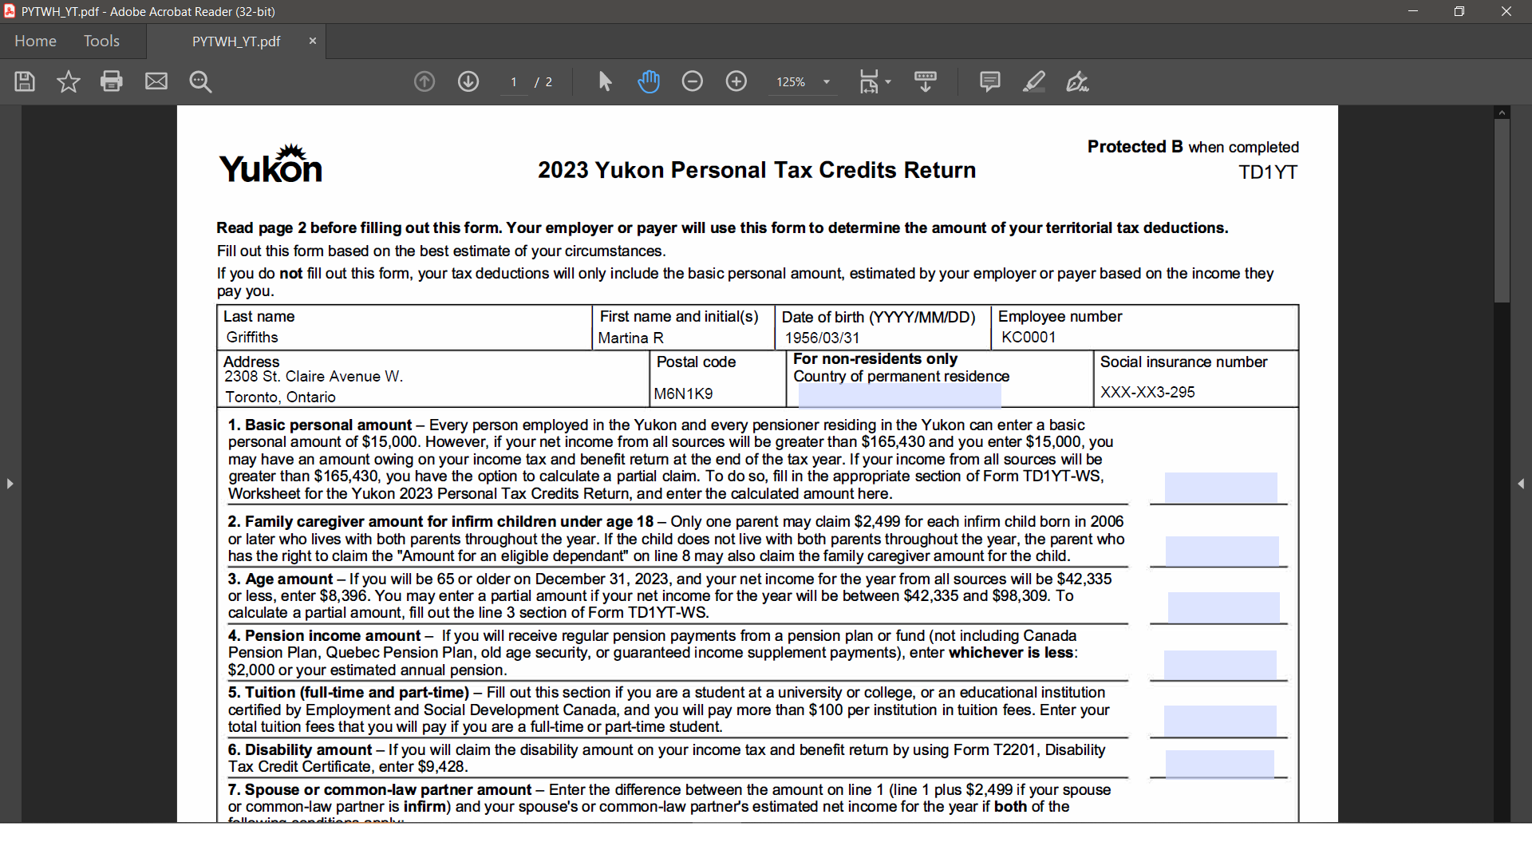The width and height of the screenshot is (1532, 862).
Task: Open the 125% zoom level dropdown
Action: 827,82
